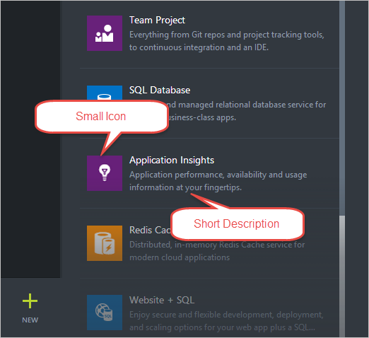Click 'Everything from Git repos' description
Image resolution: width=369 pixels, height=338 pixels.
point(227,35)
